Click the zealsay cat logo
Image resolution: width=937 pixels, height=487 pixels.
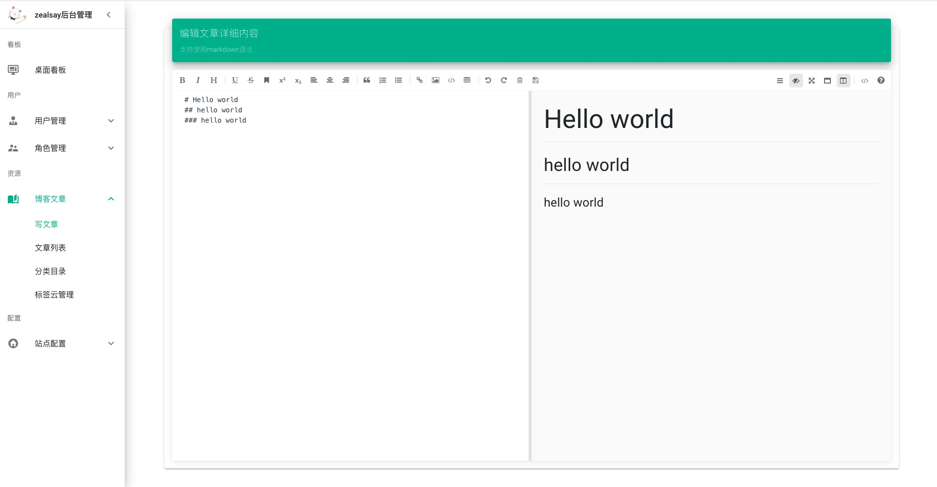pos(17,15)
